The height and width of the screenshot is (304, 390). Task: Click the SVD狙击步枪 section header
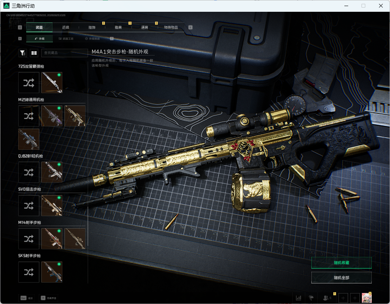(30, 189)
